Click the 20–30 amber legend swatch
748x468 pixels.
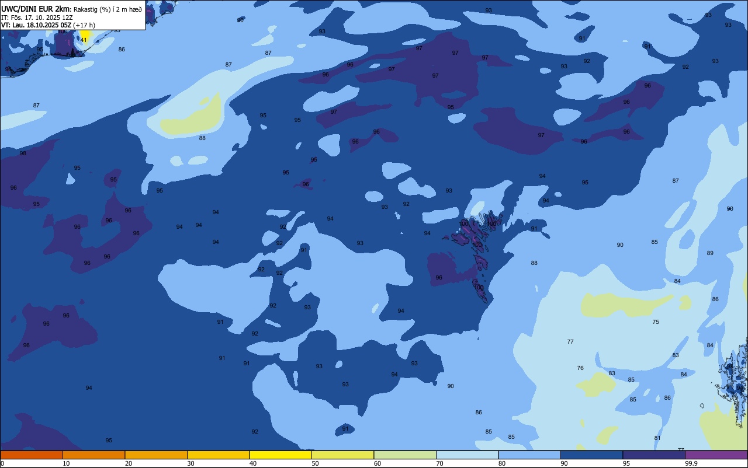point(156,455)
